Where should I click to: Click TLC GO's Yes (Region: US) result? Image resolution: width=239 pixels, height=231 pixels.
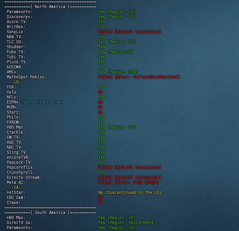point(116,42)
